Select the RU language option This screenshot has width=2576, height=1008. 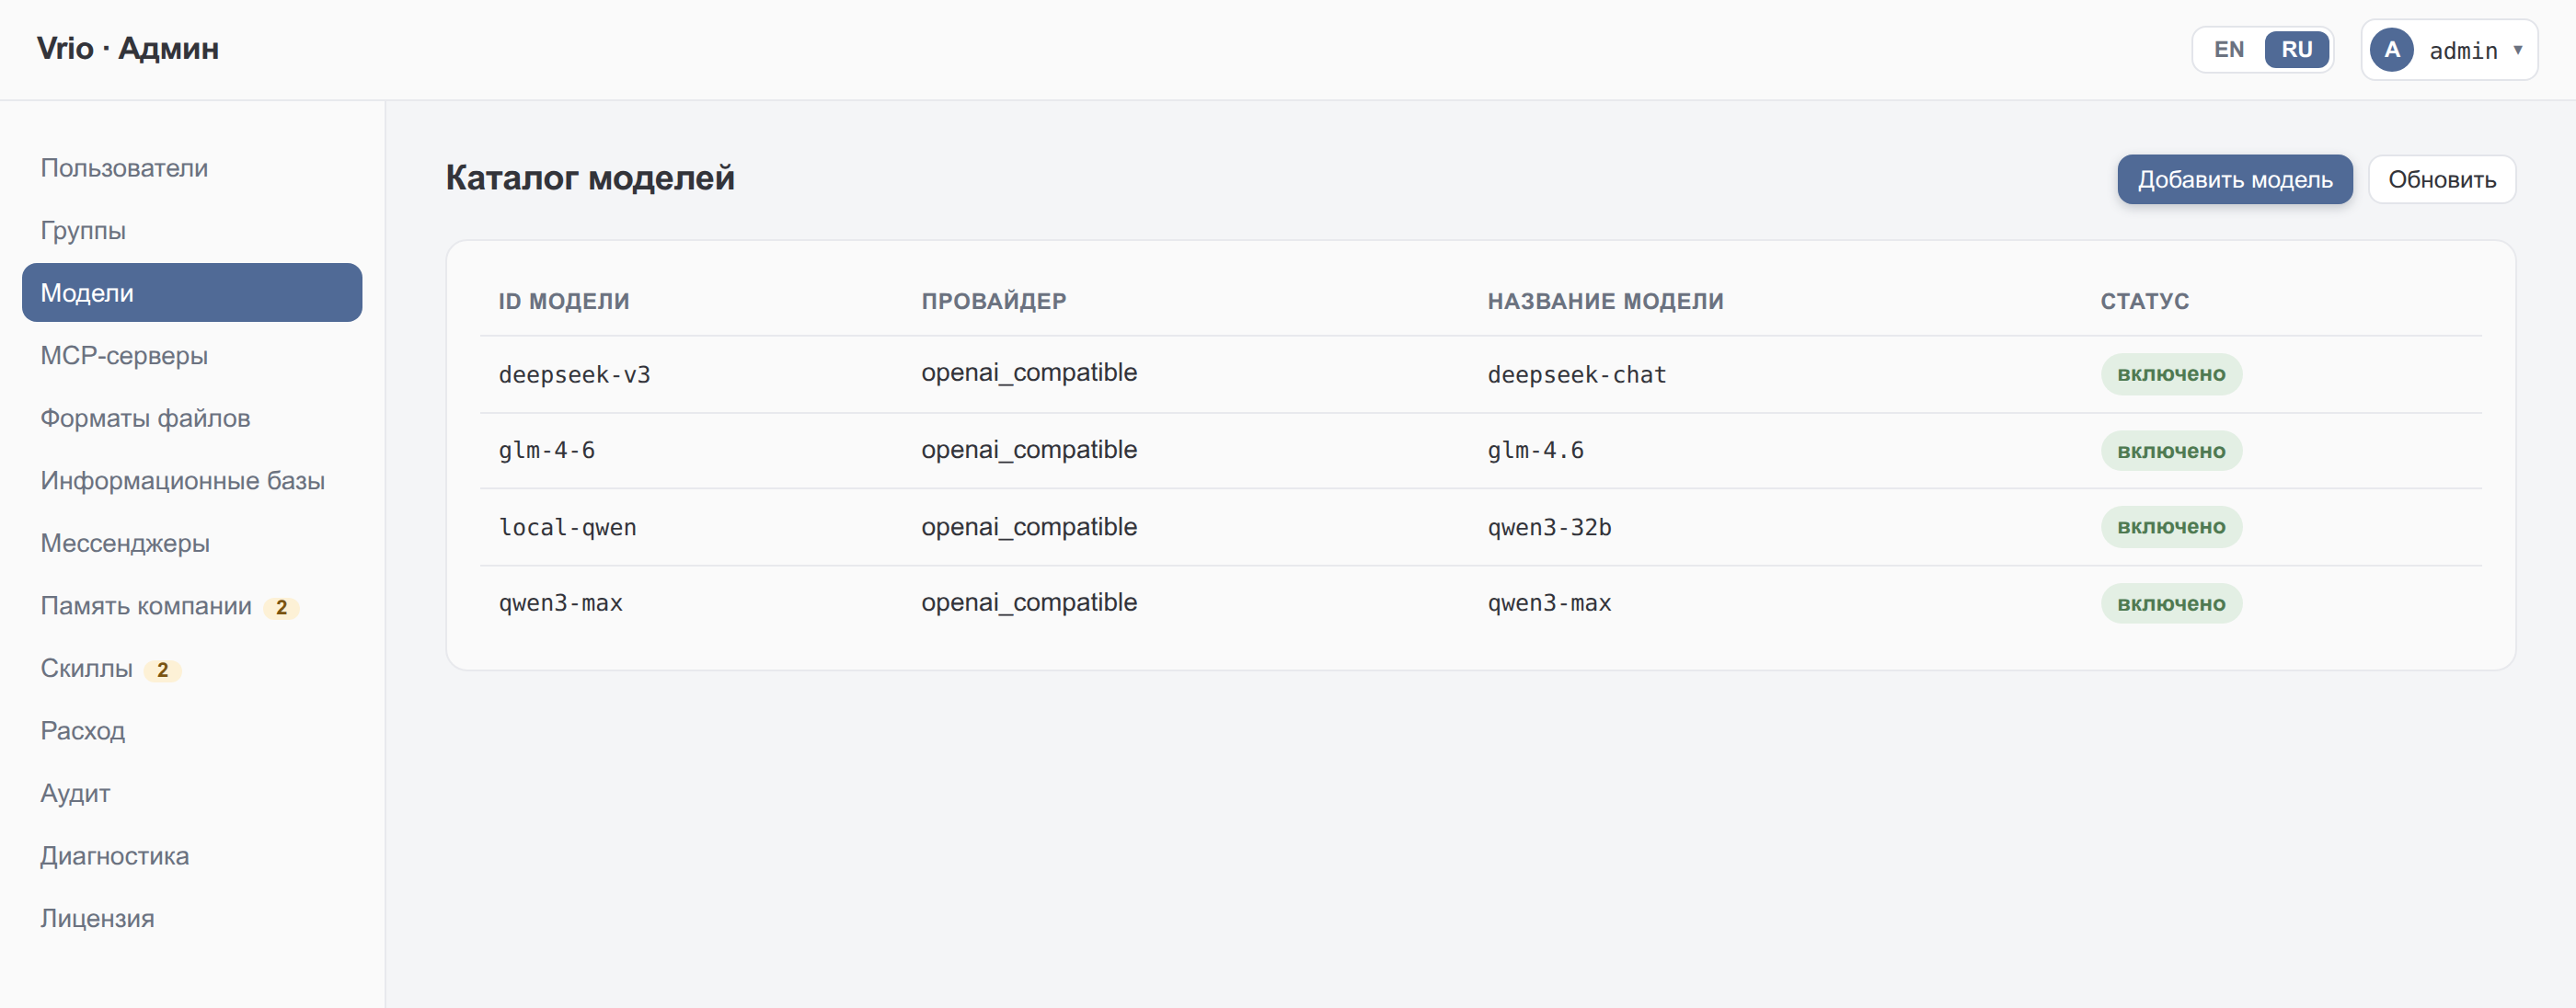[2296, 50]
